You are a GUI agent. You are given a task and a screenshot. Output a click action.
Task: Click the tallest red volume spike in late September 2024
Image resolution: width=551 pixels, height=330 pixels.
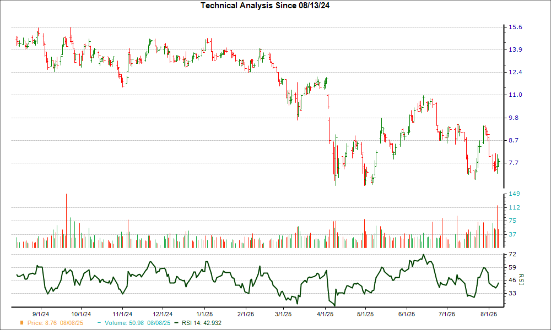[x=66, y=221]
